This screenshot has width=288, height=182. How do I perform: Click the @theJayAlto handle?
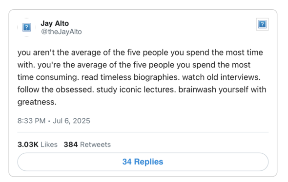coord(62,32)
